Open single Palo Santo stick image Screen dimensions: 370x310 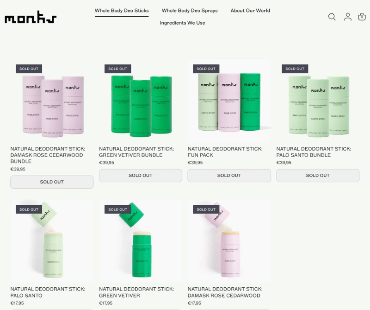pos(52,241)
